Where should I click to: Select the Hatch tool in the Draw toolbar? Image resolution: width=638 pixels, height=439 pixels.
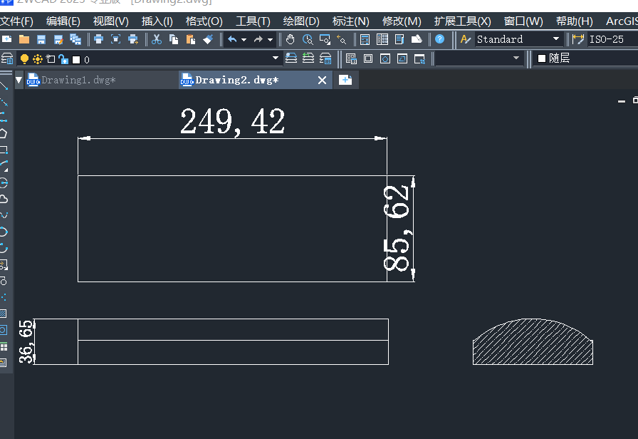tap(4, 314)
